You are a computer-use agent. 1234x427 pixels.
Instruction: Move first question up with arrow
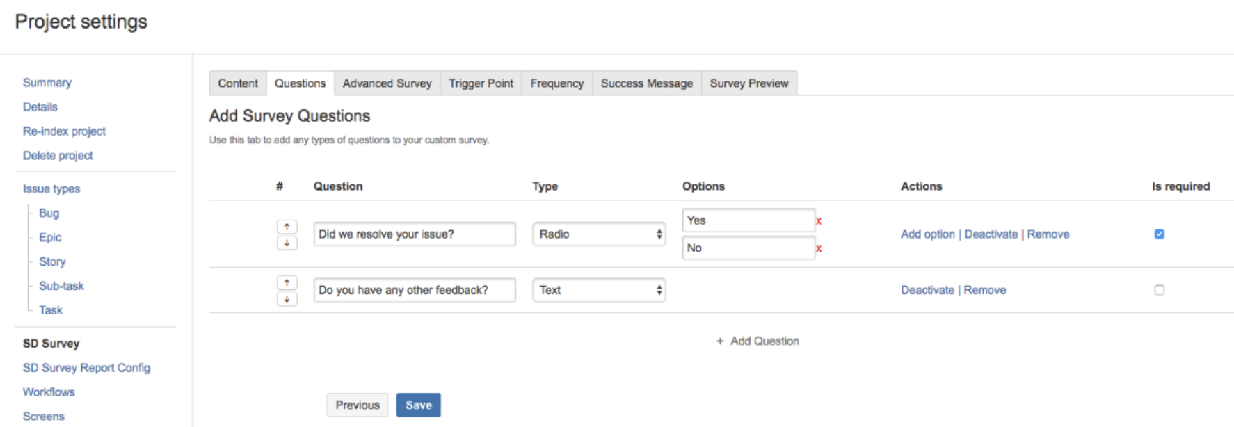click(x=287, y=227)
